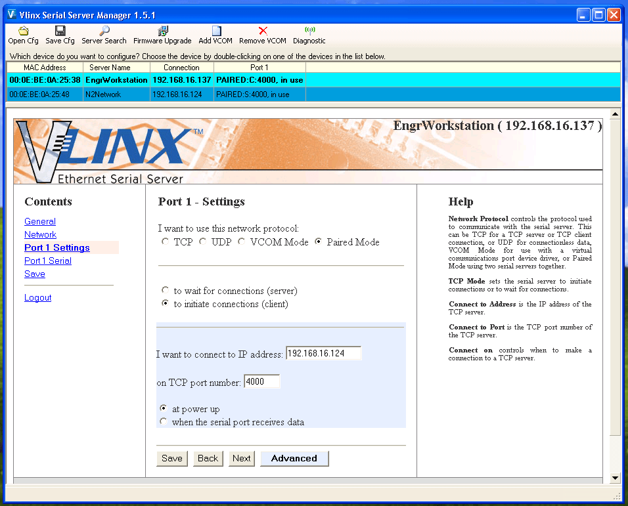Click Port 1 column header
This screenshot has height=506, width=628.
click(x=259, y=67)
